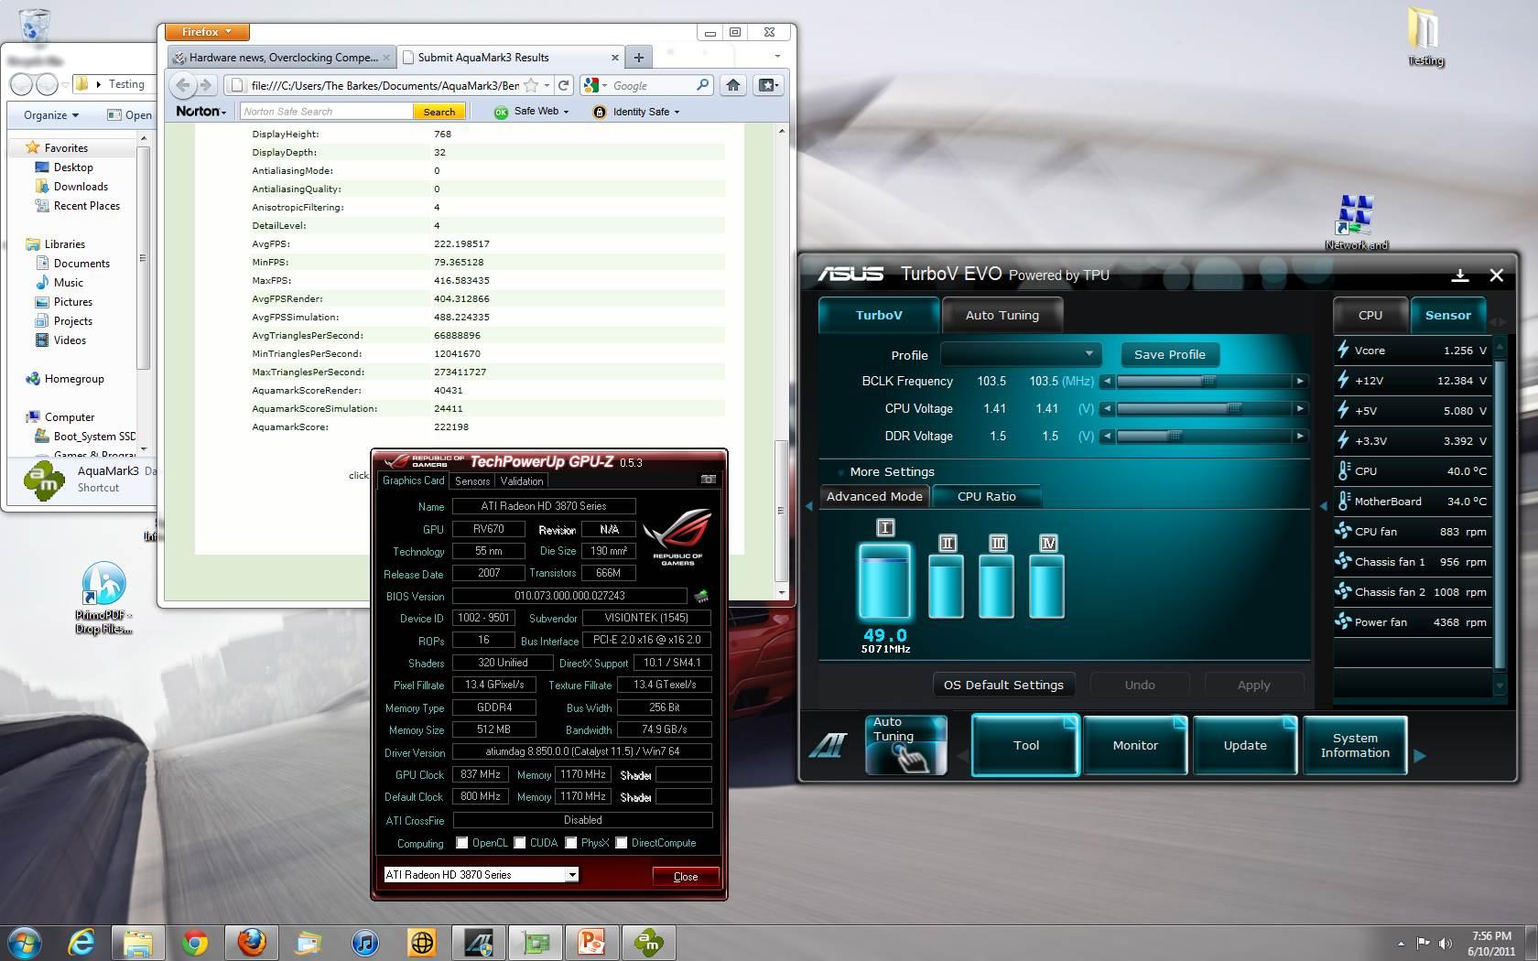Screen dimensions: 1538x961
Task: Click the Firefox bookmarks toolbar icon
Action: point(767,85)
